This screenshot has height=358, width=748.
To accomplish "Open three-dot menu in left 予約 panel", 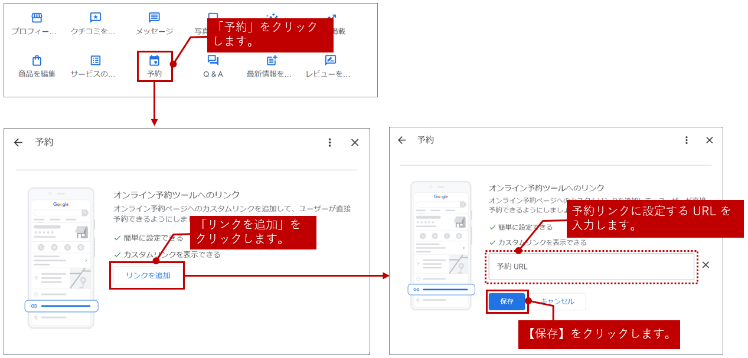I will point(329,143).
